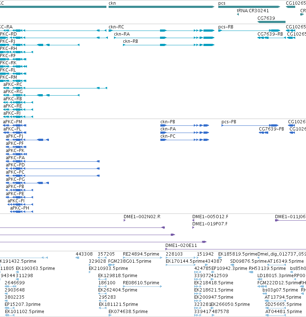Open the EK129818.5prime EST

pyautogui.click(x=102, y=279)
